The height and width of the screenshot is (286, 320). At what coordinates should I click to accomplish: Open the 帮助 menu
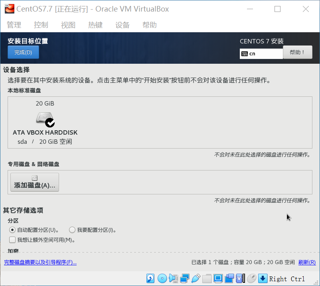150,25
